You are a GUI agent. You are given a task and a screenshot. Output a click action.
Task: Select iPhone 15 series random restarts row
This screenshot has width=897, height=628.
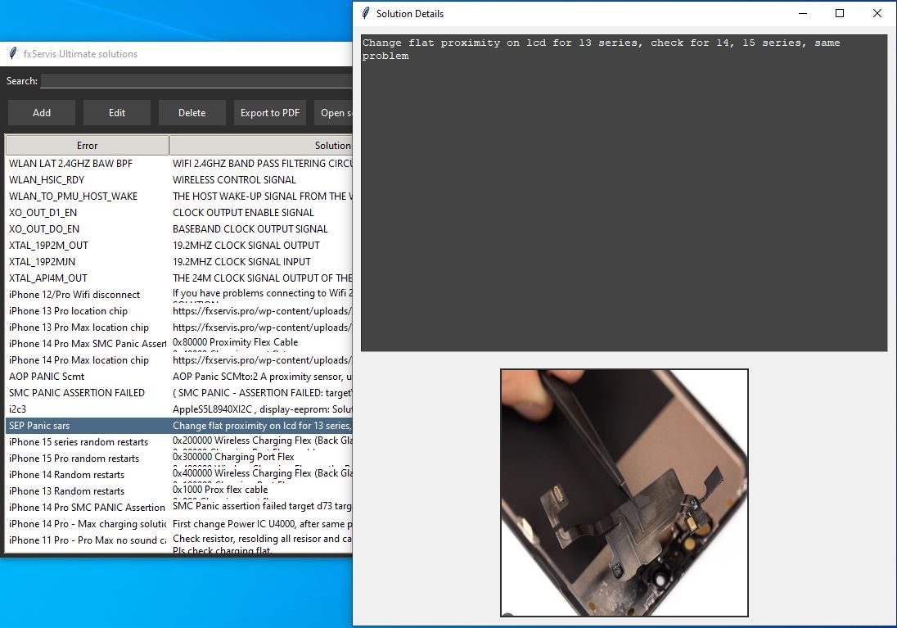(x=179, y=442)
